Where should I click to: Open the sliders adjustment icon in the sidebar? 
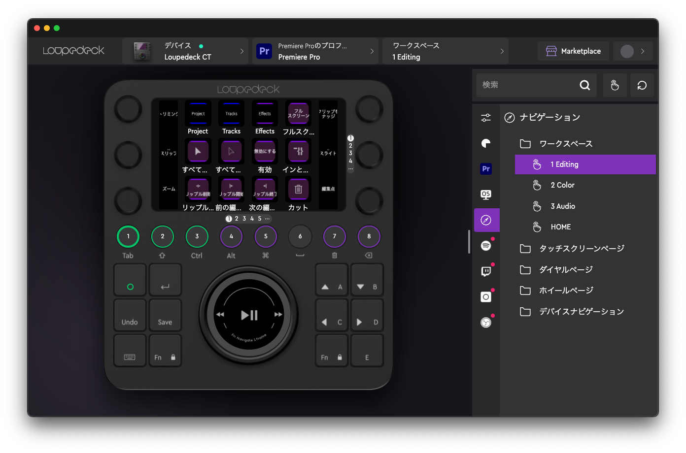(x=486, y=118)
